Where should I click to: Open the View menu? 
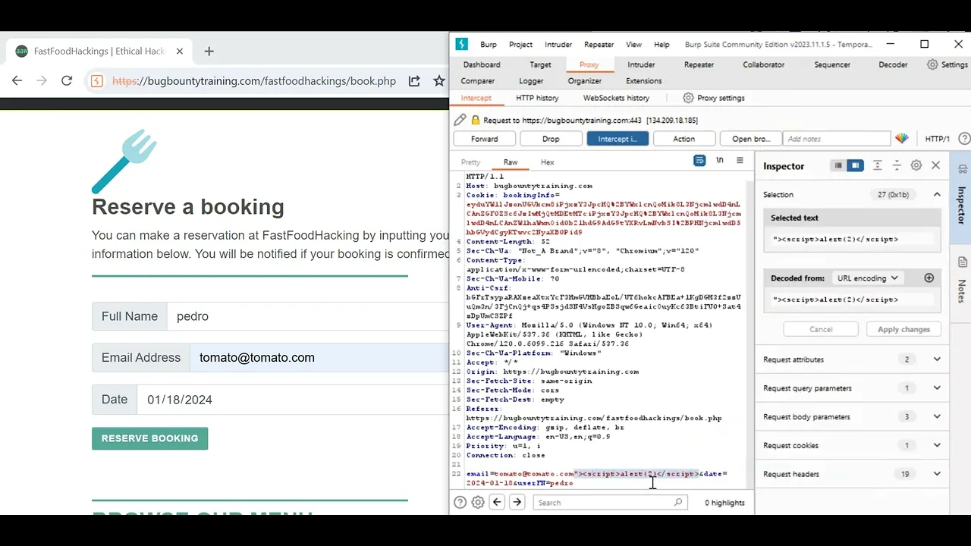pos(633,45)
